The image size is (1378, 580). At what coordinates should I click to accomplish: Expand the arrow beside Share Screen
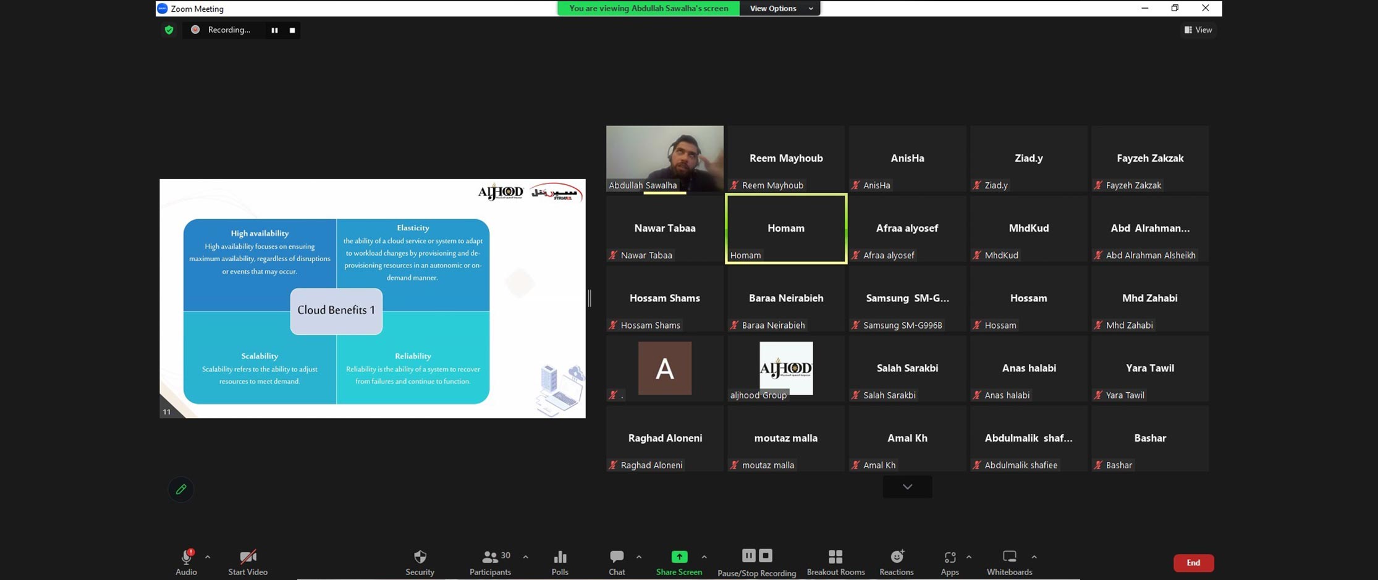tap(704, 557)
